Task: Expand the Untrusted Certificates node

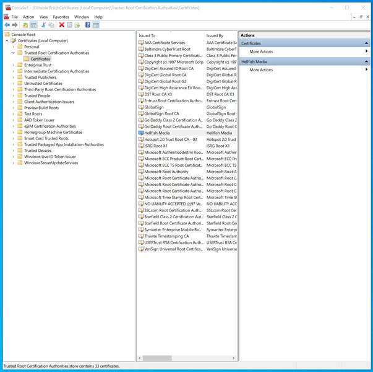Action: (14, 84)
